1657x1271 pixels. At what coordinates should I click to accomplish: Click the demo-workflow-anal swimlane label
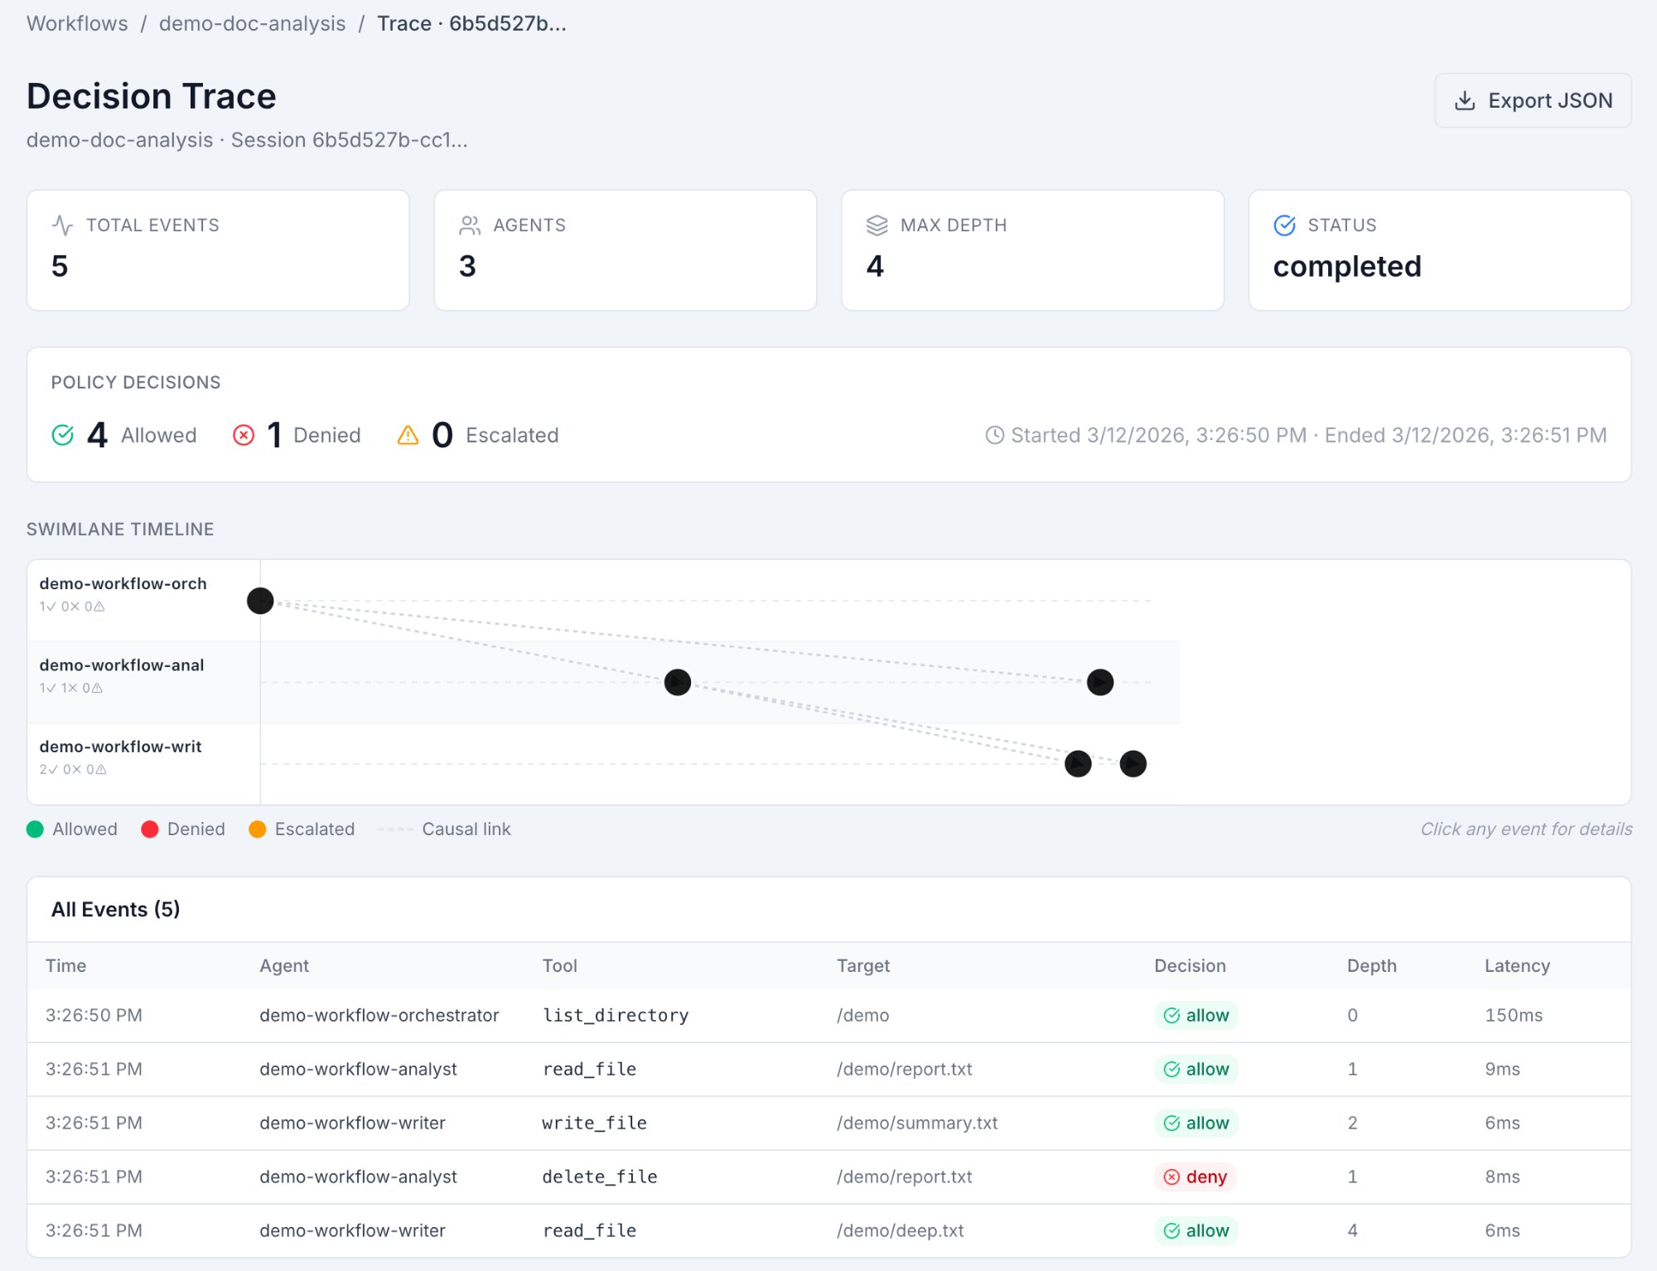pyautogui.click(x=122, y=664)
